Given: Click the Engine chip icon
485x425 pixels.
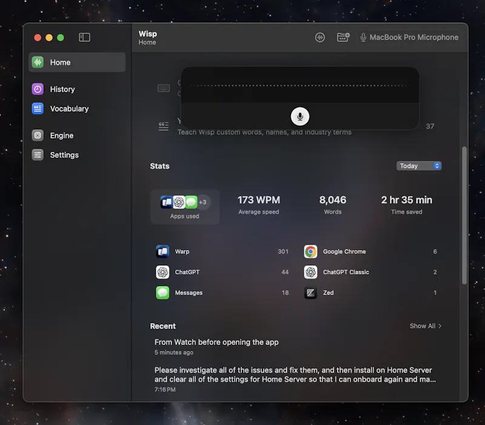Looking at the screenshot, I should 38,135.
